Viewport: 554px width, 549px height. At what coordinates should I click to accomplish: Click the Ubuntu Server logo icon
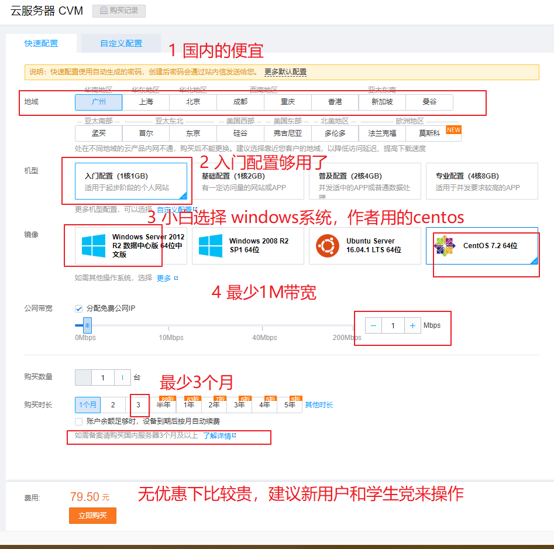[328, 246]
